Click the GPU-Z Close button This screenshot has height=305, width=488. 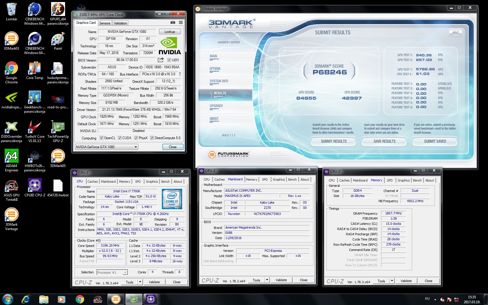coord(173,147)
